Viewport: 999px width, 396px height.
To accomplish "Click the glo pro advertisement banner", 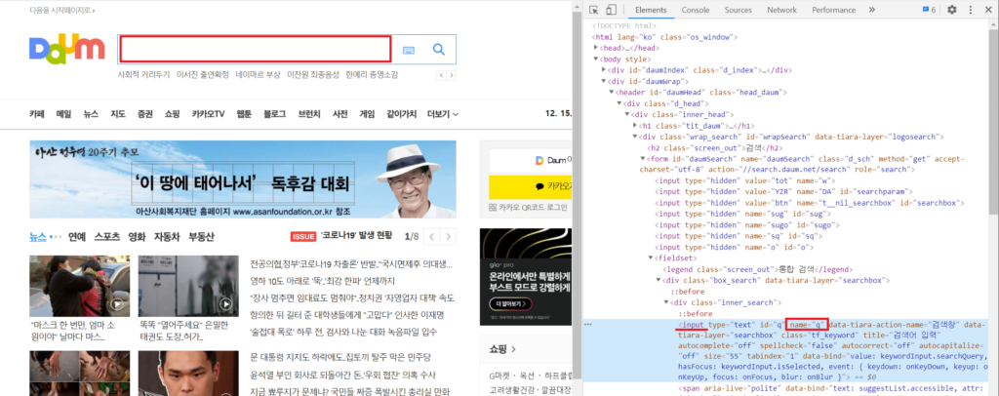I will [526, 275].
